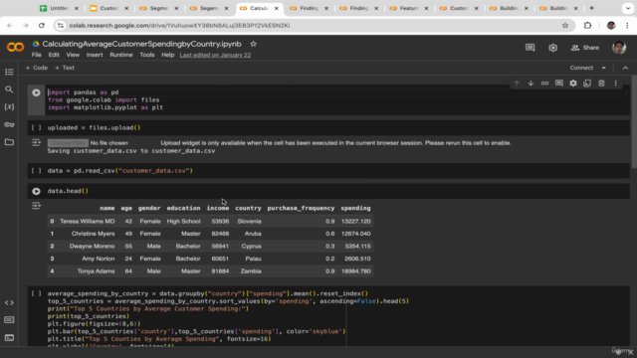Click the 'Zambia' country cell

tap(251, 271)
